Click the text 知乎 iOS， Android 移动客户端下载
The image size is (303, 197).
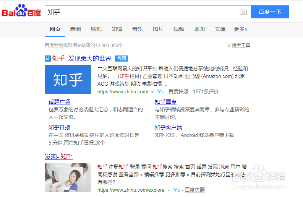(194, 135)
